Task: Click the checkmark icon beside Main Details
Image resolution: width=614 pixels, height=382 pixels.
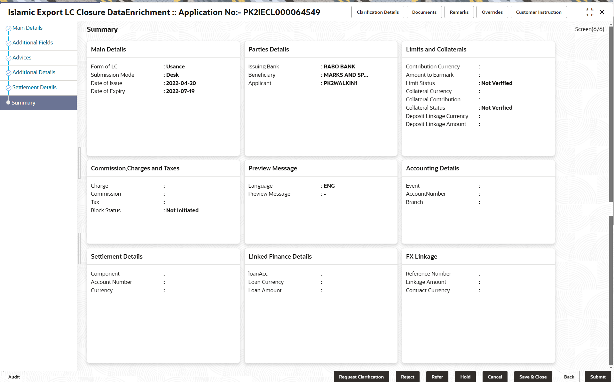Action: click(x=9, y=28)
